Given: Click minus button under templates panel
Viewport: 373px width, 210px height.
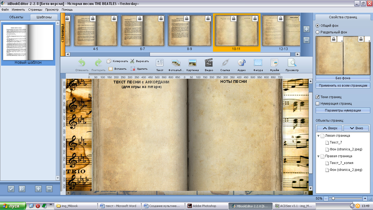Looking at the screenshot, I should 49,189.
